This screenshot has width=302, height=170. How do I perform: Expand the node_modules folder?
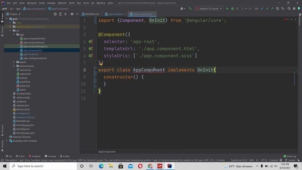[10, 26]
